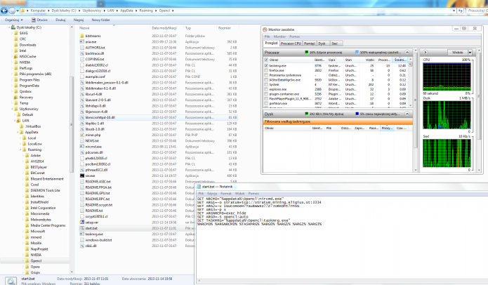Hide graphs pane with arrow button
Image resolution: width=488 pixels, height=285 pixels.
[425, 52]
